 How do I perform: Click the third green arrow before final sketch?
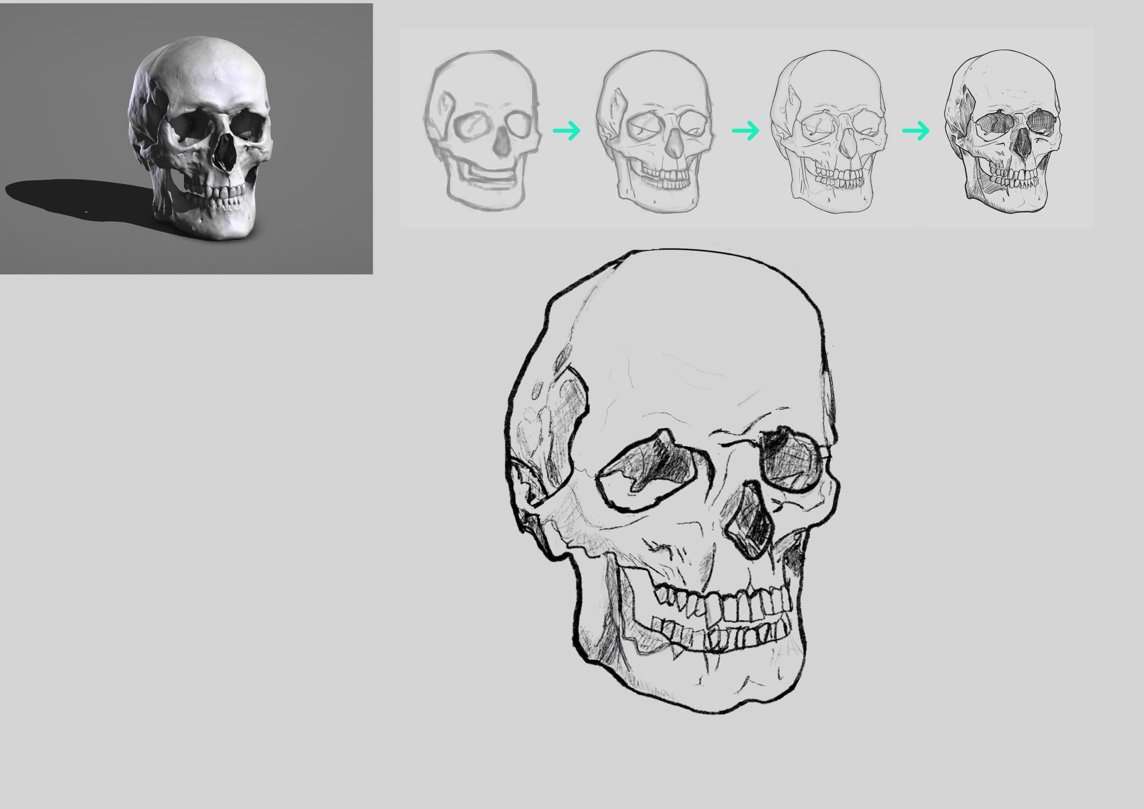coord(916,130)
